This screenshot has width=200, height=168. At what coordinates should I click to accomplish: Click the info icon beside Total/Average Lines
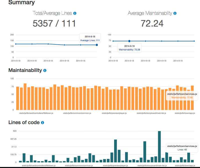coord(75,13)
